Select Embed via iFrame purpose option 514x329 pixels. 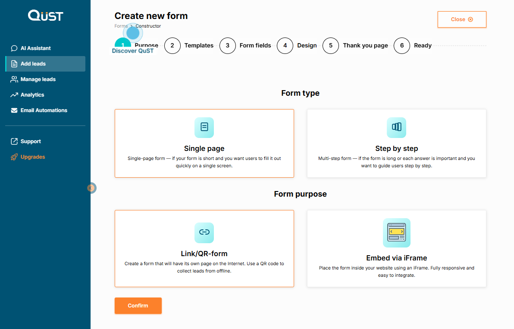click(396, 248)
